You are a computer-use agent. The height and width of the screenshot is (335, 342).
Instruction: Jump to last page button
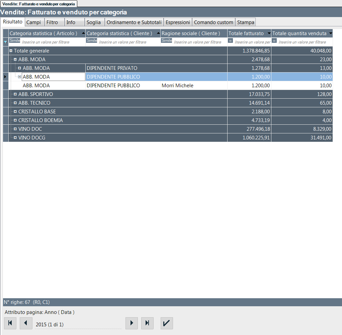pos(147,323)
